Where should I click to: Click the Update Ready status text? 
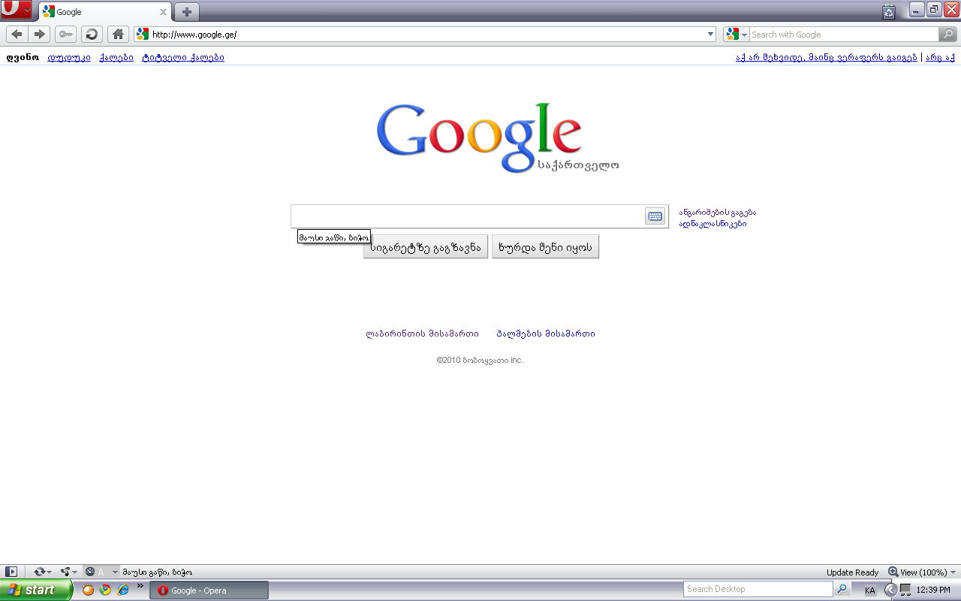(853, 572)
